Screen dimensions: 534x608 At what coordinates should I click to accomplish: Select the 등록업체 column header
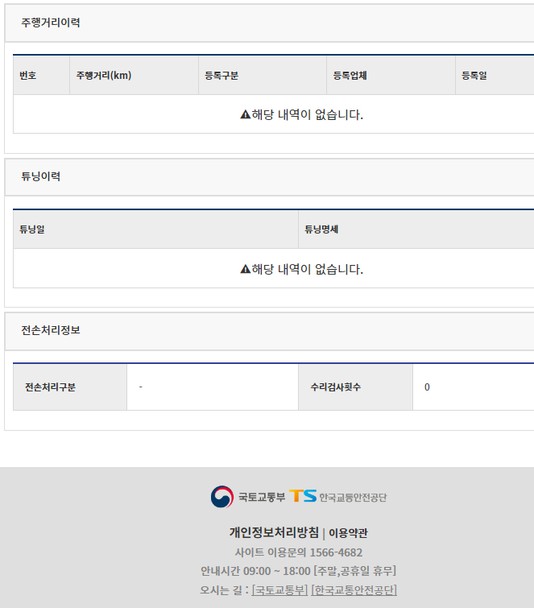pyautogui.click(x=391, y=75)
